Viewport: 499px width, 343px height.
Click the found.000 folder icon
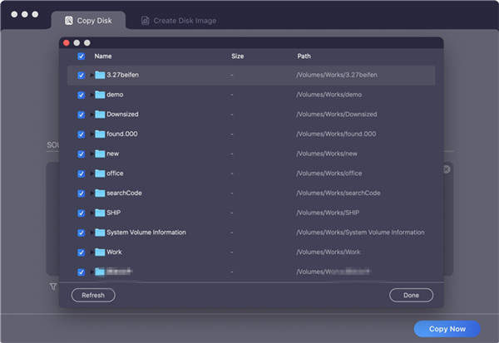click(x=100, y=134)
